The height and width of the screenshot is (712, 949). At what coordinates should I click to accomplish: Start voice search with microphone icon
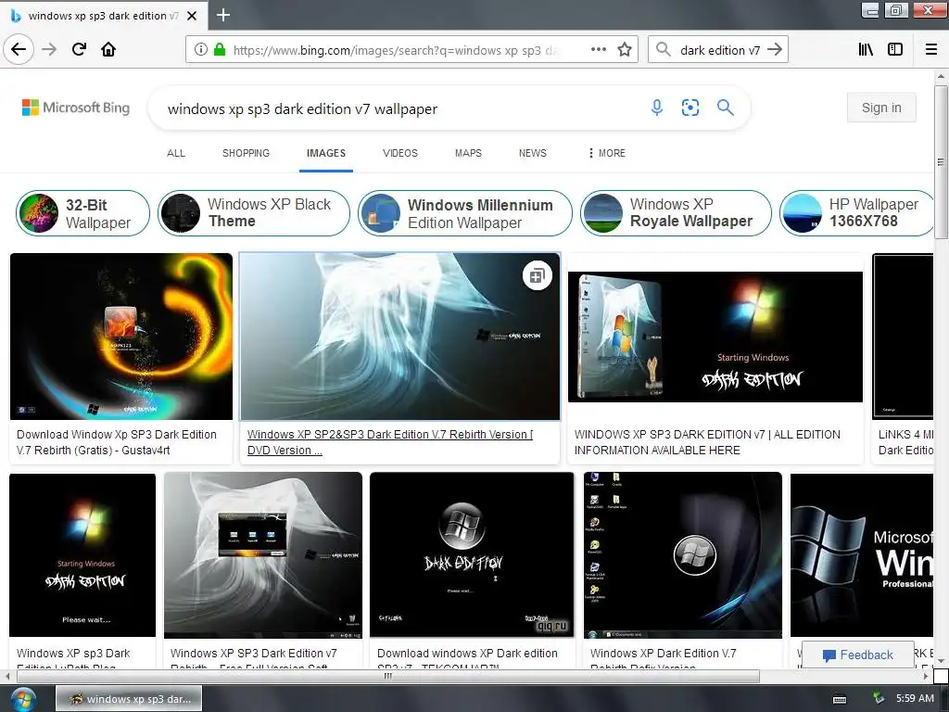coord(657,108)
